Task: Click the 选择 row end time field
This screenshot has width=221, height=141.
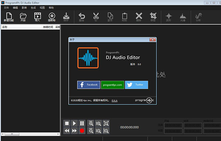Action: click(x=193, y=126)
